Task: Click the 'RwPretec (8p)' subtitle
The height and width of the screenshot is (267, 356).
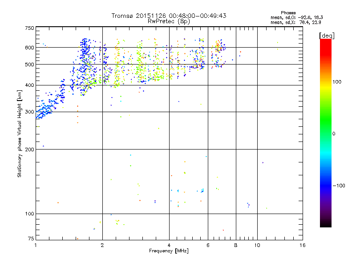Action: [169, 21]
